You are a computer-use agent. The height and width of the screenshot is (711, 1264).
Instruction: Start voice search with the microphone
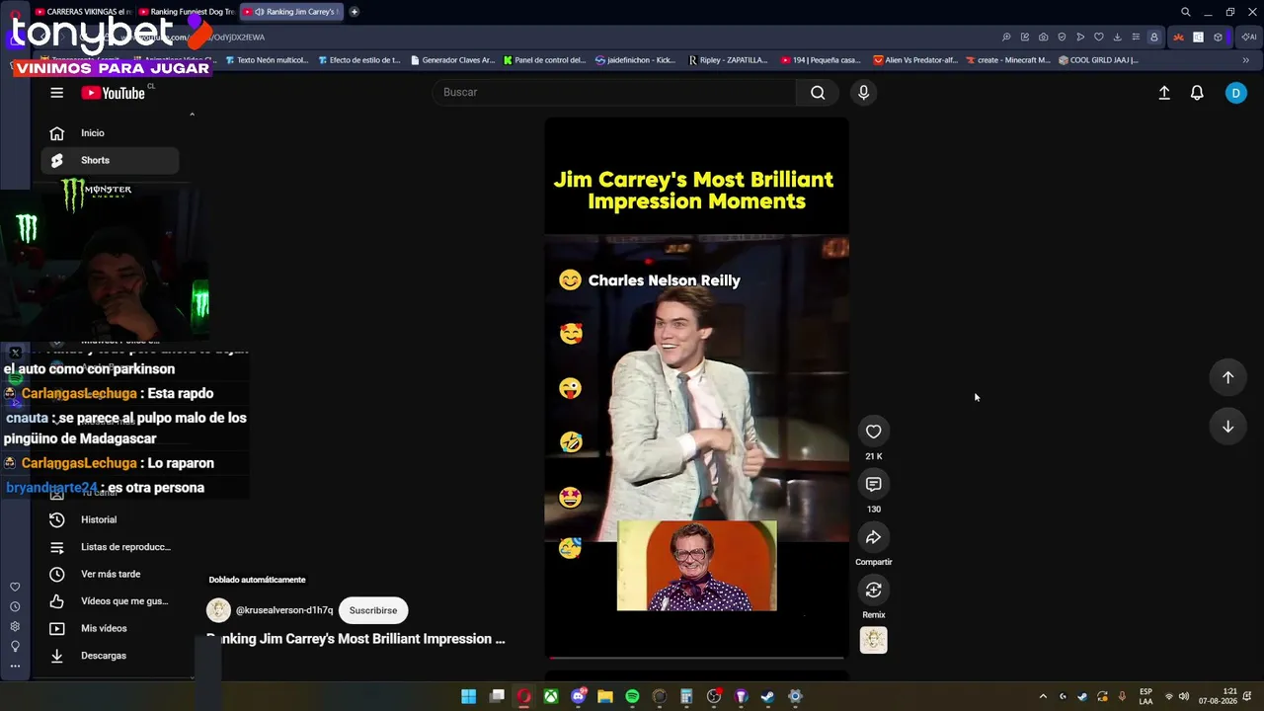pyautogui.click(x=863, y=92)
